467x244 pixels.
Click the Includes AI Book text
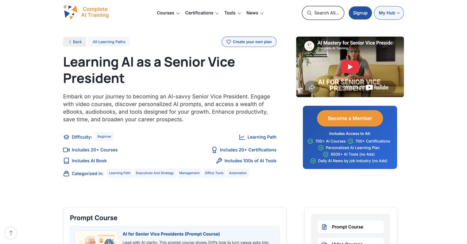coord(89,161)
